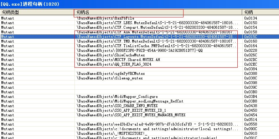Select the SSO_APP_EXIST_MUTEX_MANAGER_MUTEX handle name

coord(131,115)
